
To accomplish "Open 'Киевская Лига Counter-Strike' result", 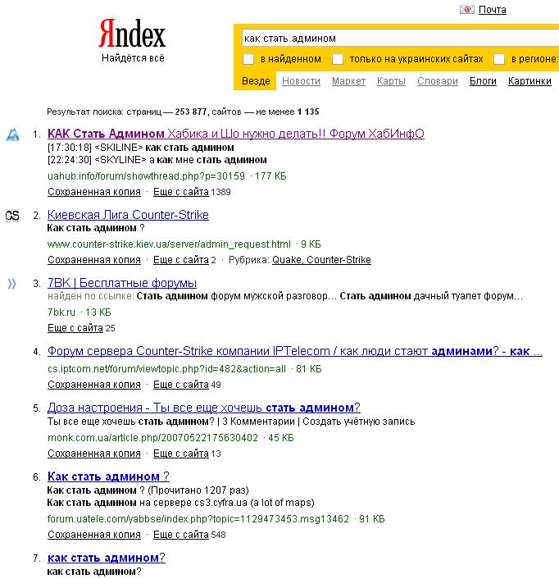I will click(128, 215).
